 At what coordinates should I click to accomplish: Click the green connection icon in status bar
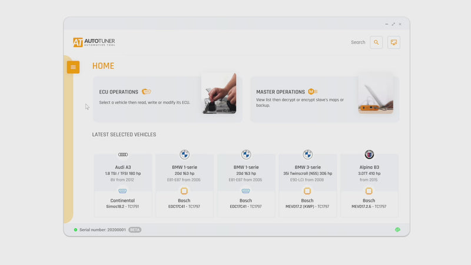click(x=397, y=230)
